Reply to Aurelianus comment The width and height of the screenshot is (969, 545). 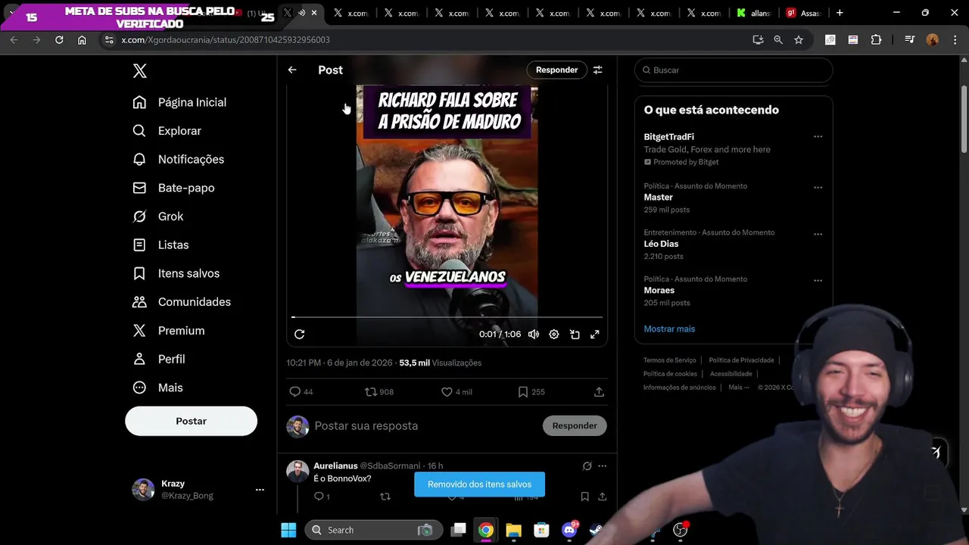coord(319,497)
